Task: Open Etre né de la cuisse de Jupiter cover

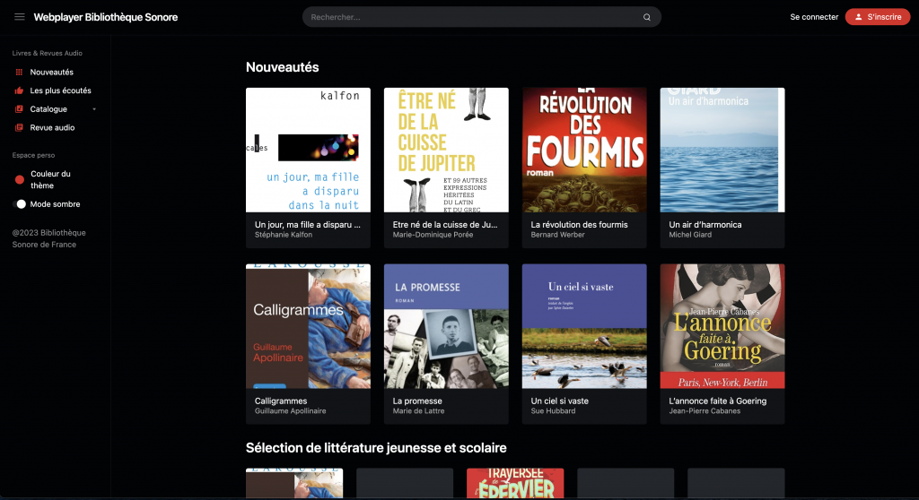Action: [x=446, y=150]
